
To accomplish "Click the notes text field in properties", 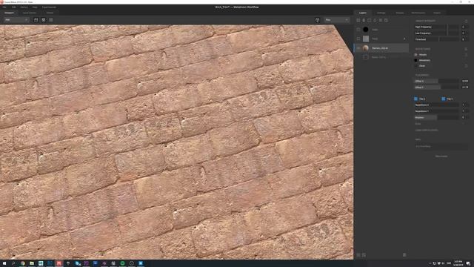I will (x=441, y=146).
